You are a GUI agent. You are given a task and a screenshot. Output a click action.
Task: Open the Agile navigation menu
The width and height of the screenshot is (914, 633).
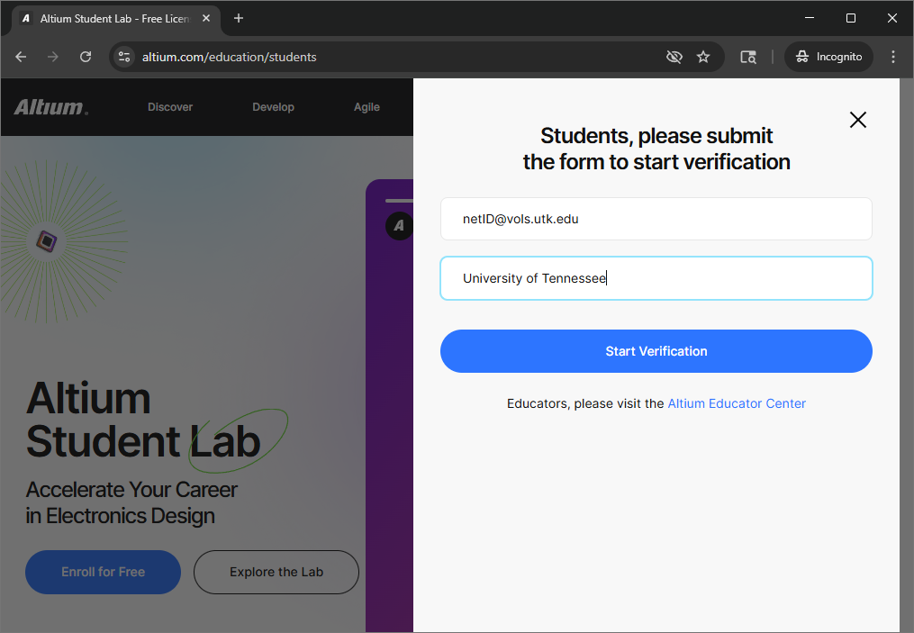(x=367, y=107)
